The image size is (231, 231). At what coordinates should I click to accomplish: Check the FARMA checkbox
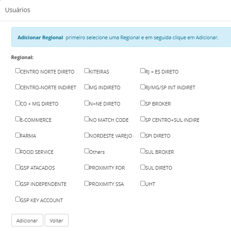point(18,135)
